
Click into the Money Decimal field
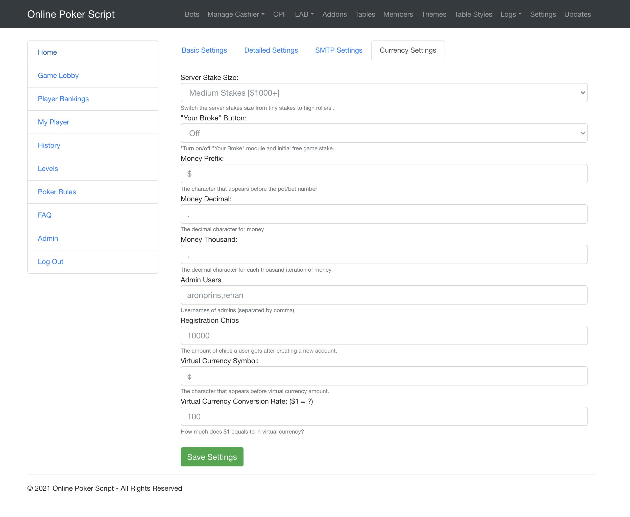[384, 214]
